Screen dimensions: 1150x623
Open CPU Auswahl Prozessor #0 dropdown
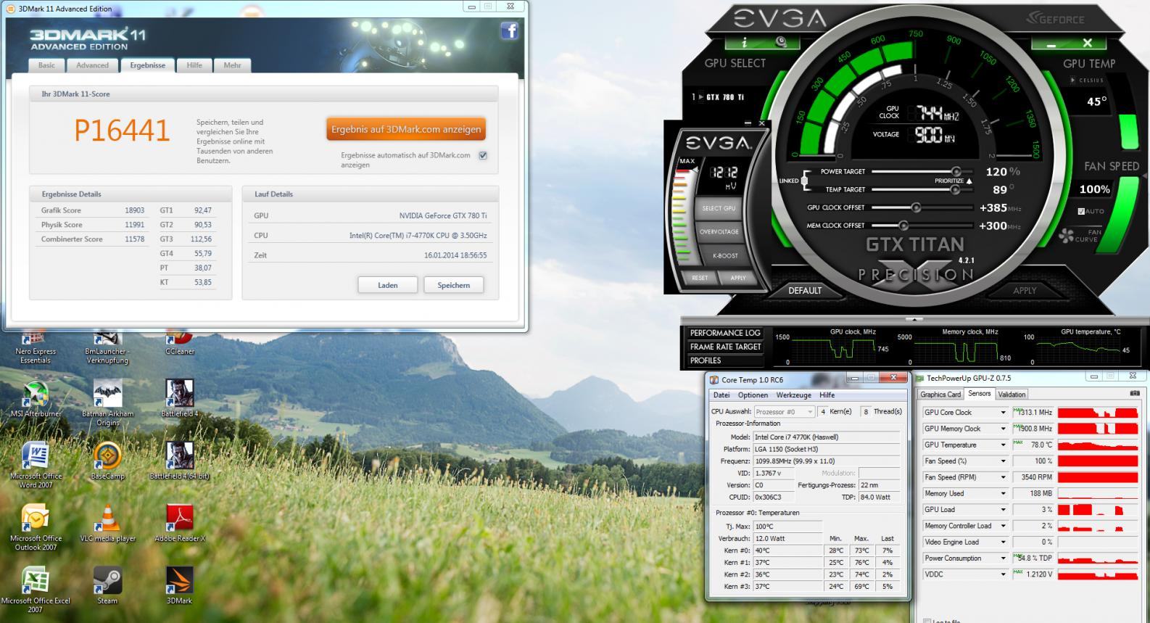point(784,411)
